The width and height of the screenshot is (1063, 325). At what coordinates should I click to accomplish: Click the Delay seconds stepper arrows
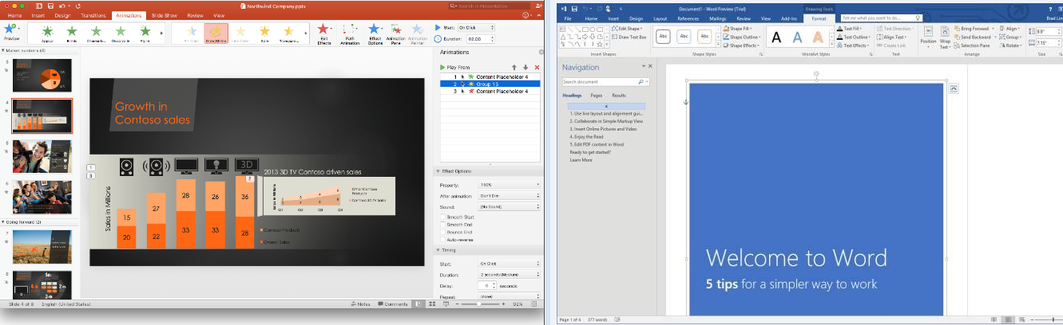(495, 285)
